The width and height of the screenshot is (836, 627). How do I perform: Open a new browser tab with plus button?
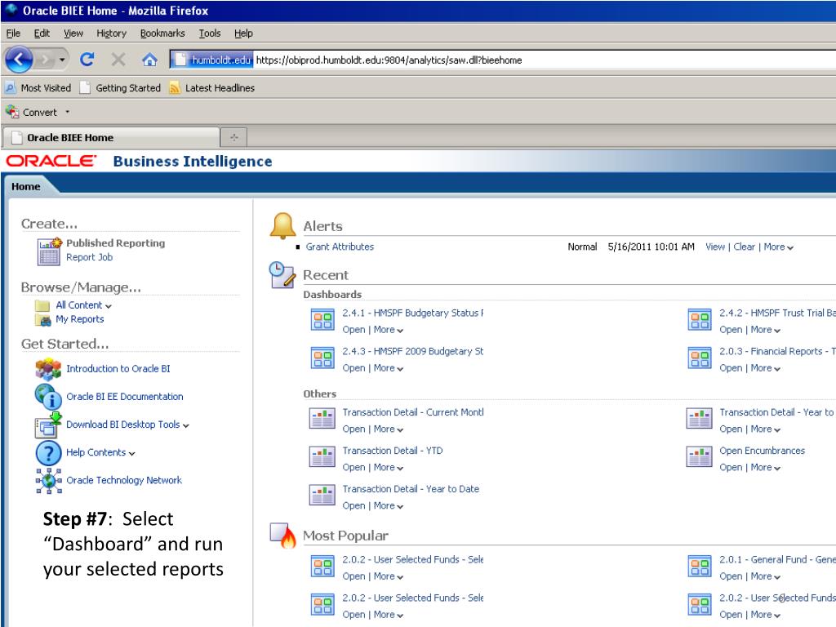pos(234,137)
